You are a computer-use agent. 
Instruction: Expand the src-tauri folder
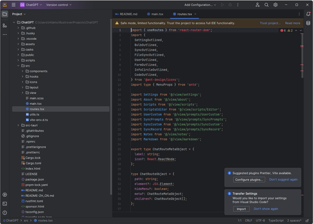(18, 126)
